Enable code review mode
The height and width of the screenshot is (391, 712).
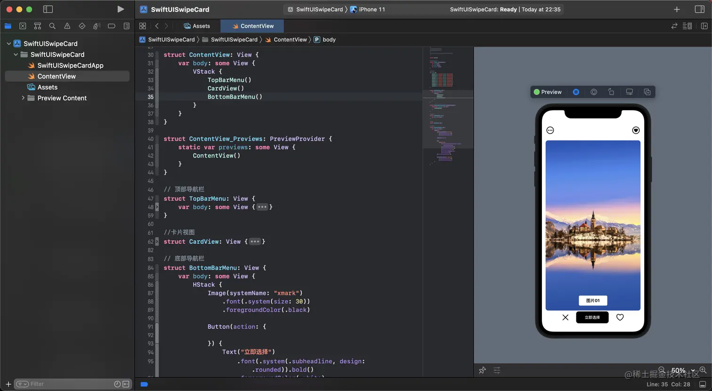674,26
